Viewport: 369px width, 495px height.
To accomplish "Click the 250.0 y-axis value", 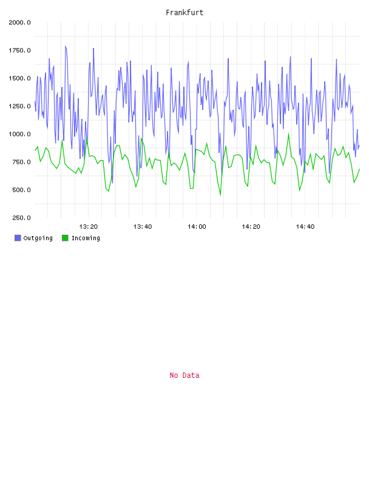I will [x=21, y=218].
